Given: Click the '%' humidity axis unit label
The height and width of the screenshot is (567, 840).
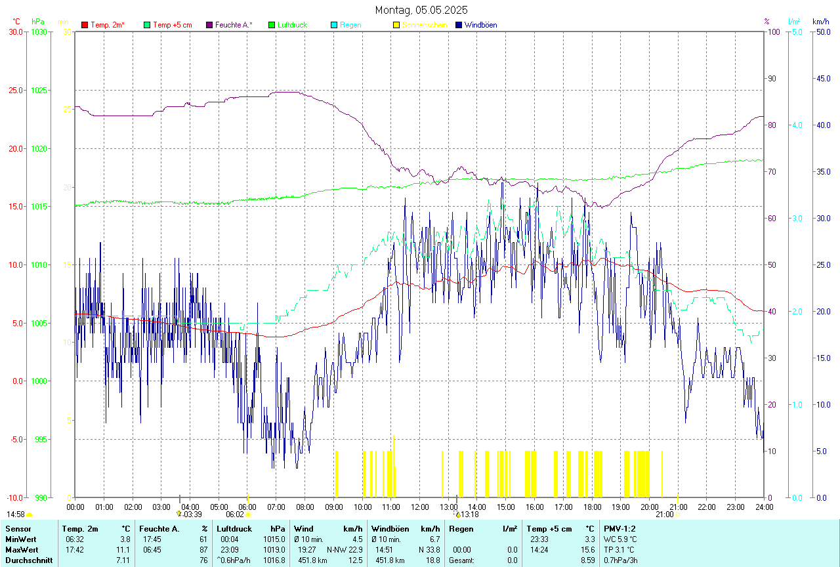Looking at the screenshot, I should pyautogui.click(x=766, y=22).
